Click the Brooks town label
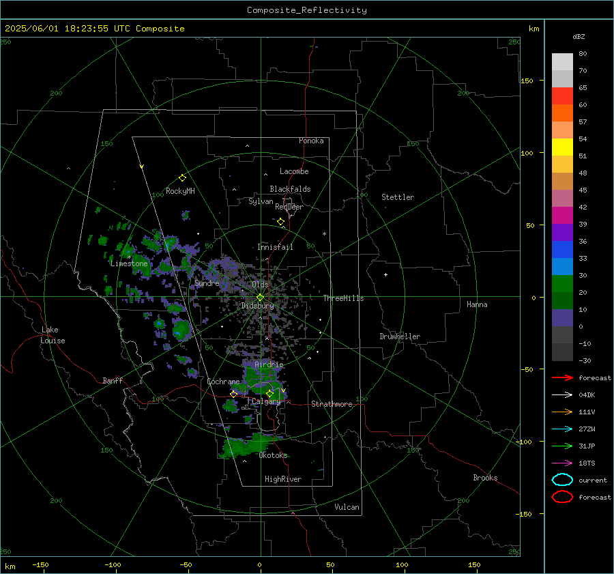The height and width of the screenshot is (574, 614). (485, 478)
